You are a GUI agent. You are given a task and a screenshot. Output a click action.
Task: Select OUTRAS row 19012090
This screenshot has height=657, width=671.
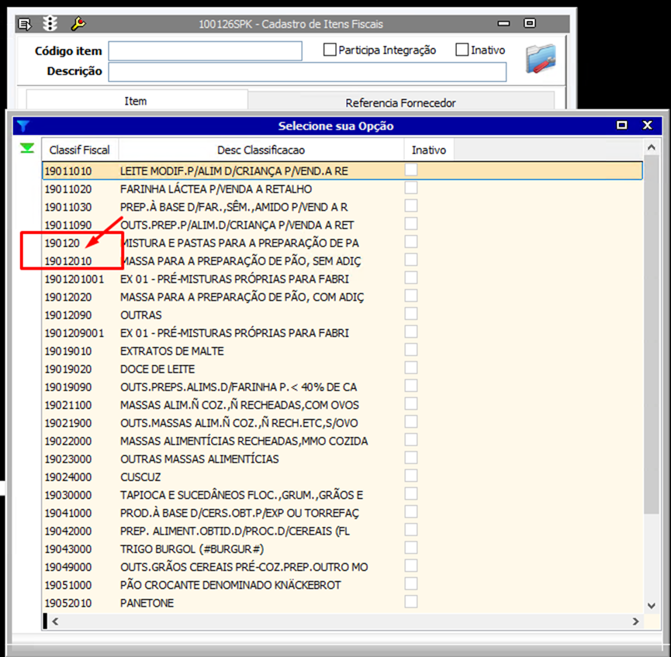coord(342,315)
